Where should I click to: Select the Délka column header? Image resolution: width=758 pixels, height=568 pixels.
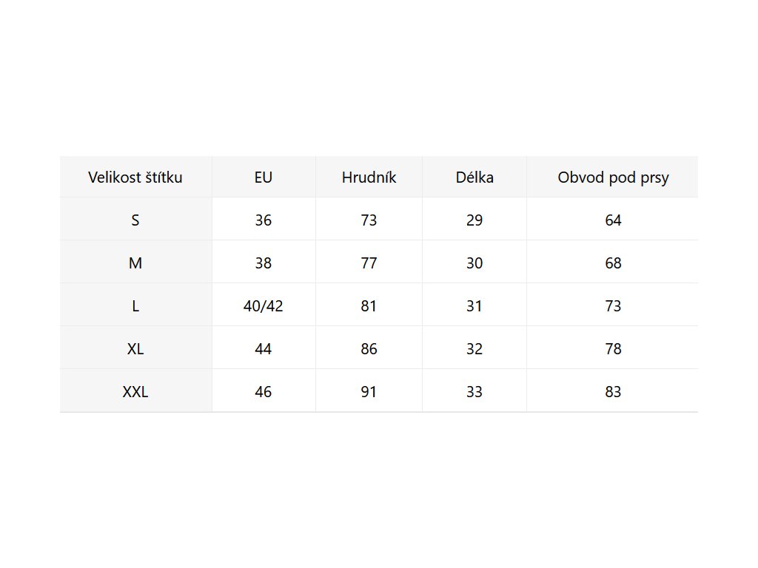point(474,177)
